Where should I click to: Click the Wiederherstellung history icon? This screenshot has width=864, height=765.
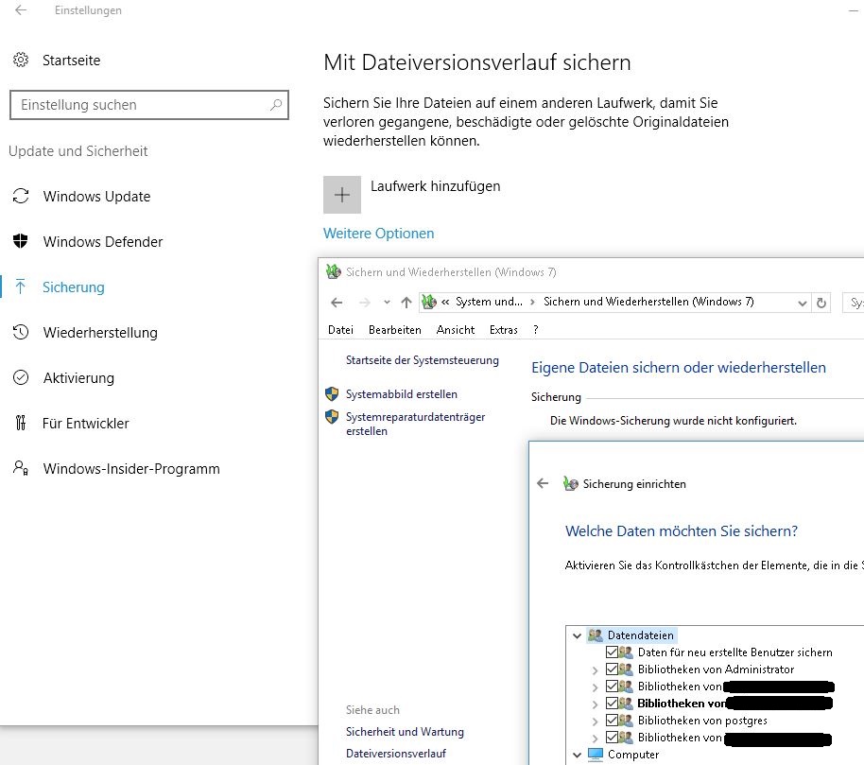coord(21,332)
